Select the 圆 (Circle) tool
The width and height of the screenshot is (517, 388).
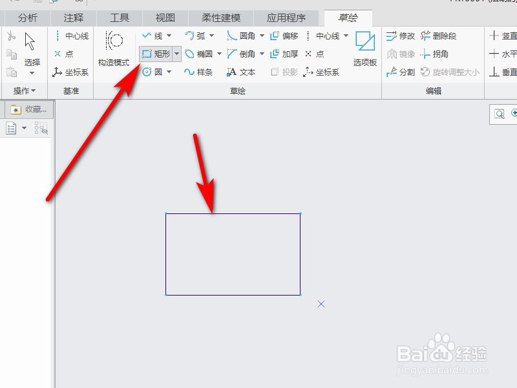pyautogui.click(x=153, y=72)
